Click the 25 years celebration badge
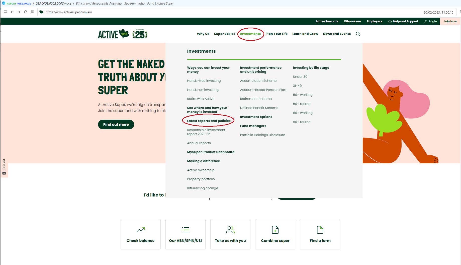The height and width of the screenshot is (265, 461). pyautogui.click(x=140, y=34)
